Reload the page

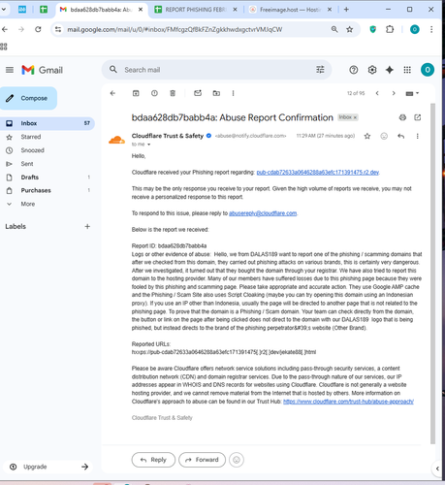[38, 29]
